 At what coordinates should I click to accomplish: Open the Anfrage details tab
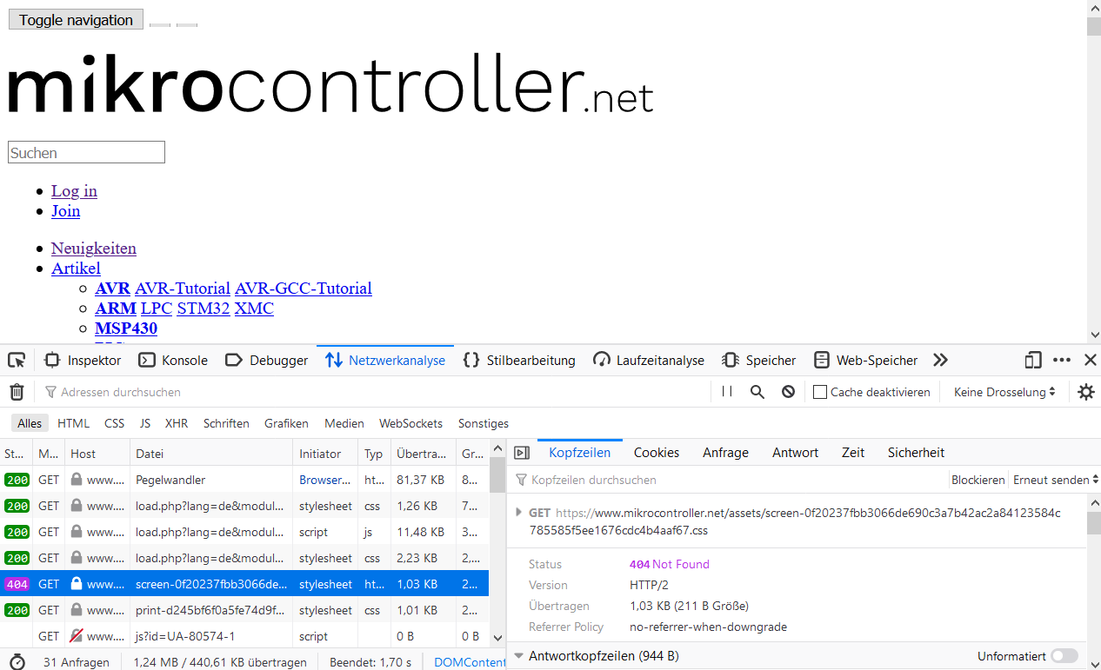click(x=726, y=453)
